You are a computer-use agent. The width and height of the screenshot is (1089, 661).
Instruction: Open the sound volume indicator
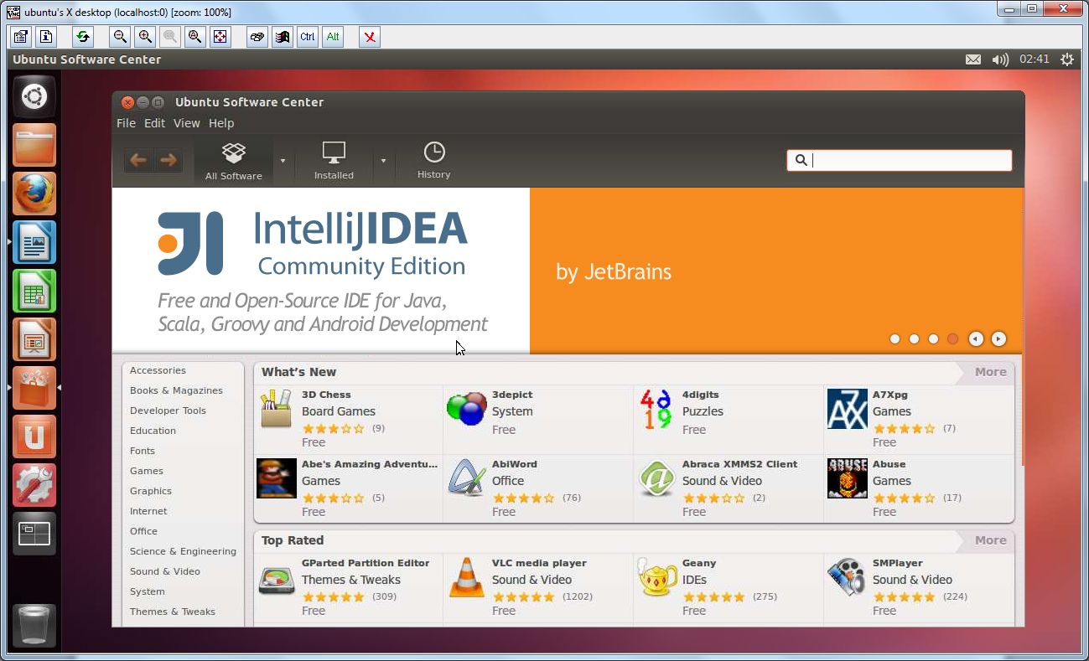(x=999, y=59)
